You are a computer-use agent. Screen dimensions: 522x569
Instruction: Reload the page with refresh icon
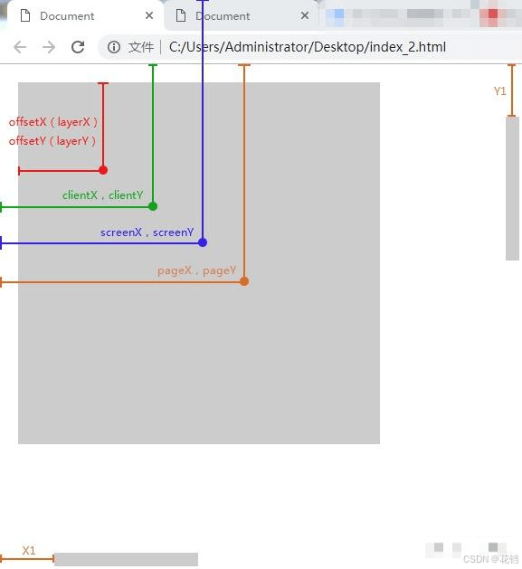[x=78, y=47]
